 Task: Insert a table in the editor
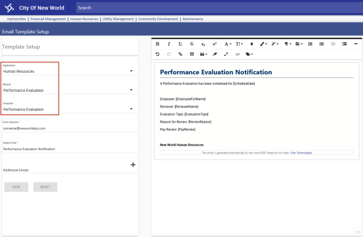point(192,54)
